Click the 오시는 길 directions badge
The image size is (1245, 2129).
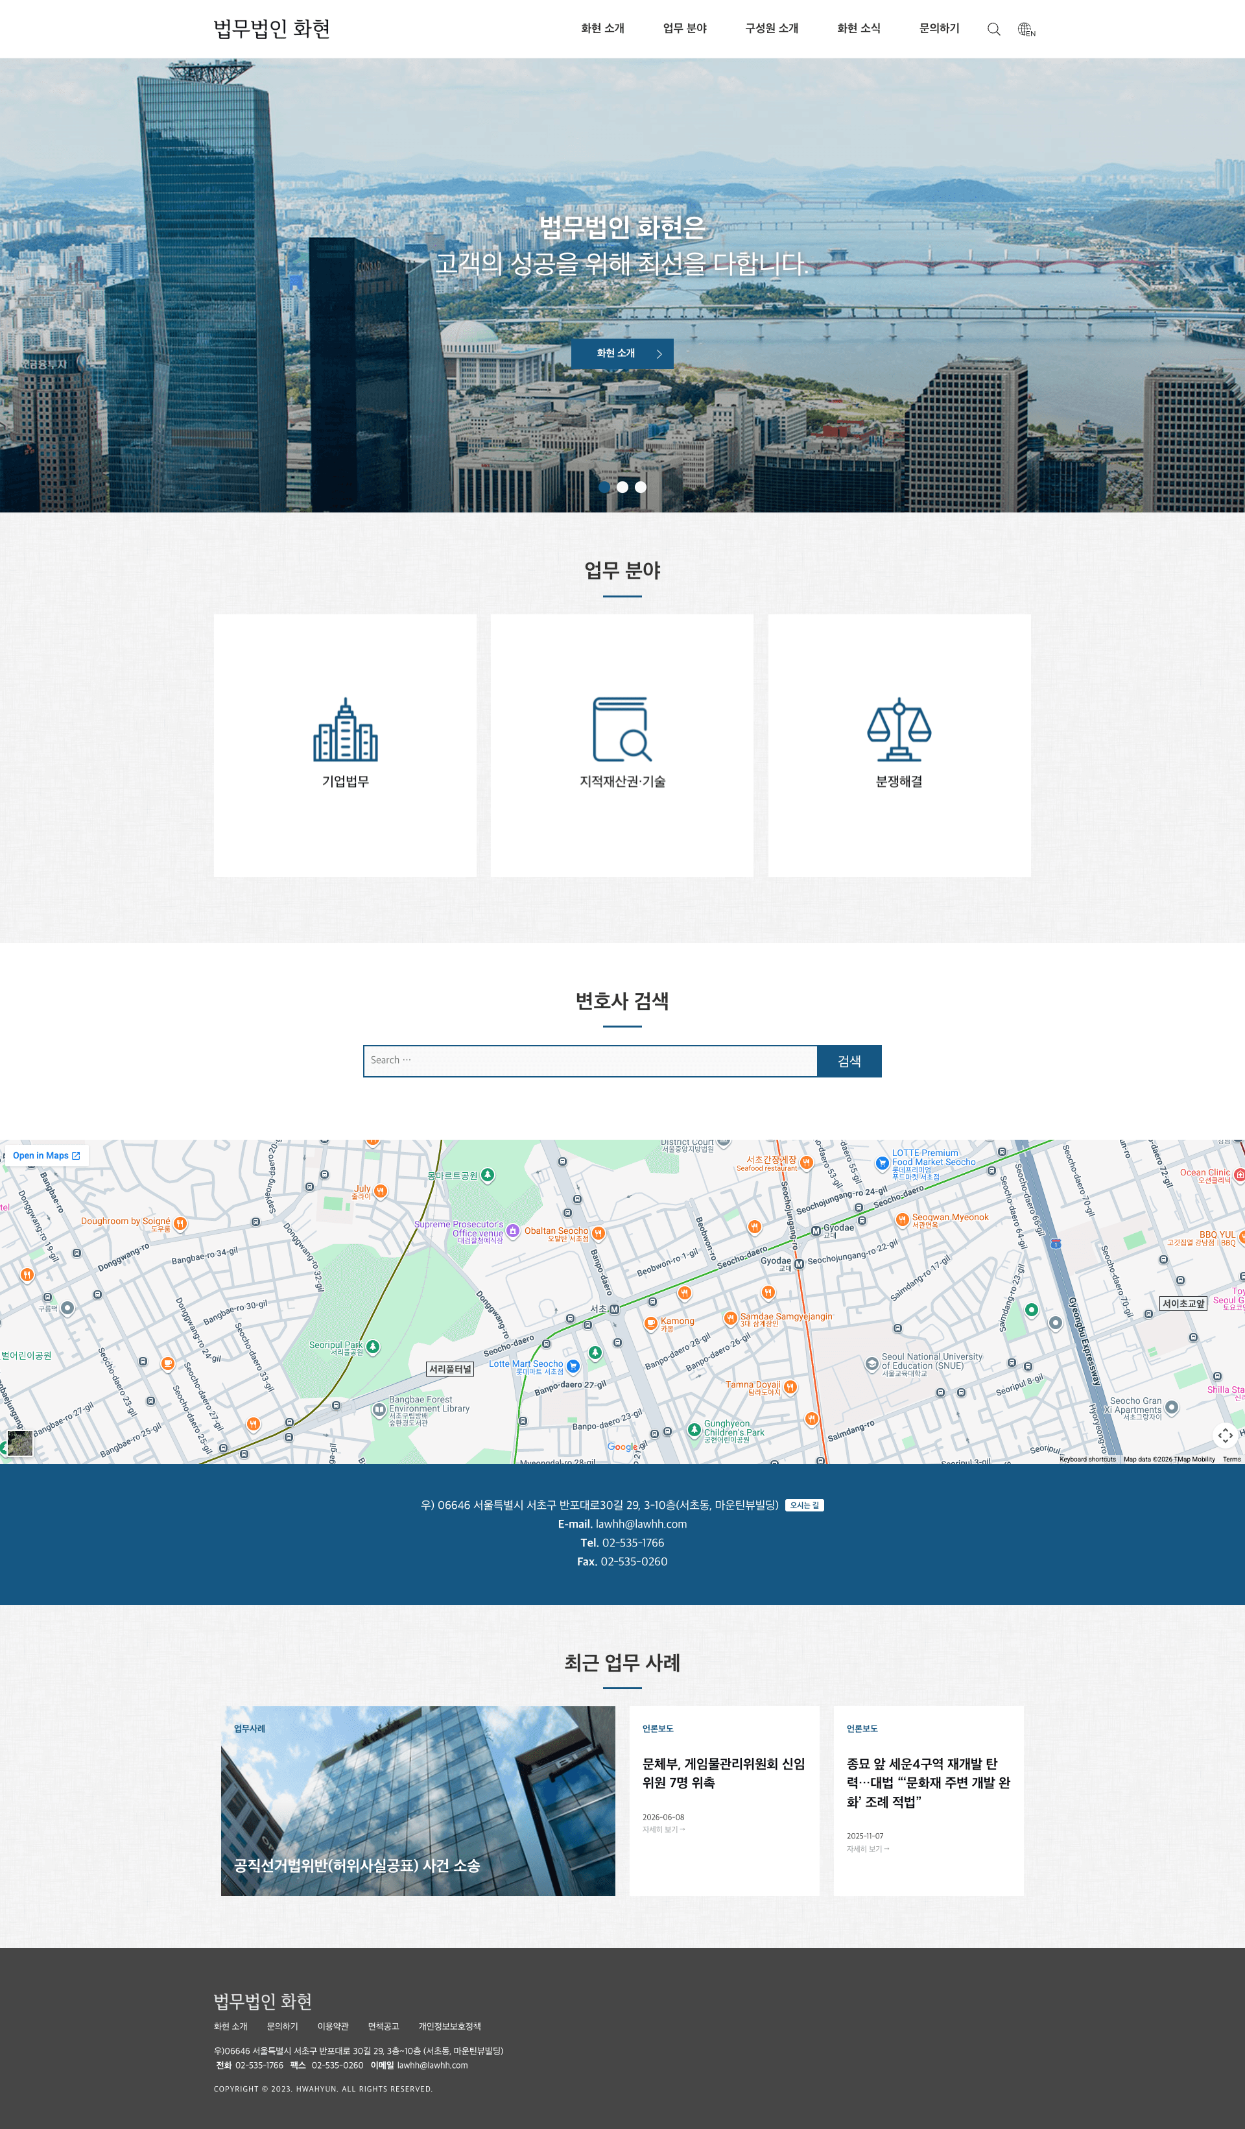(x=804, y=1505)
